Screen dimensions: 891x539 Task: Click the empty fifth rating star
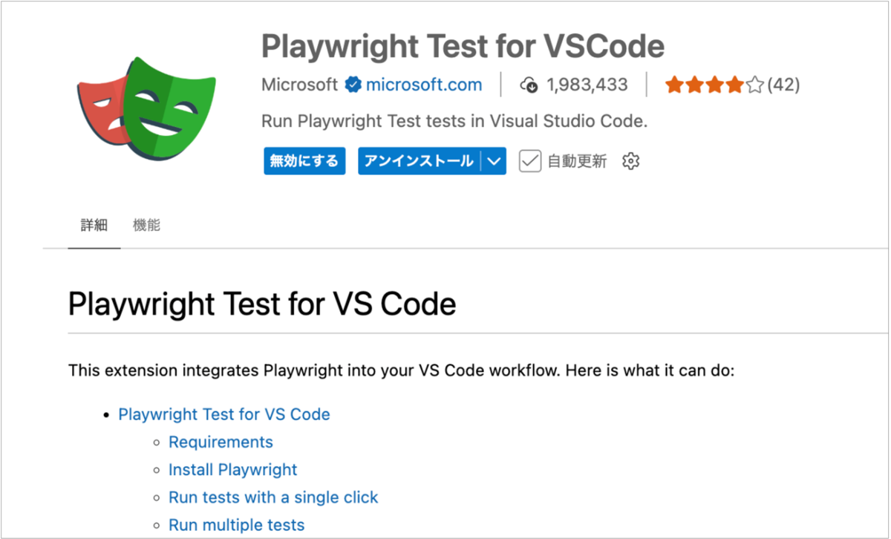point(755,85)
